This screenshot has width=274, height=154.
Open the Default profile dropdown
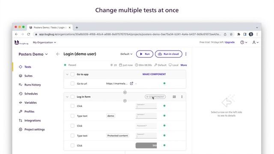[126, 54]
